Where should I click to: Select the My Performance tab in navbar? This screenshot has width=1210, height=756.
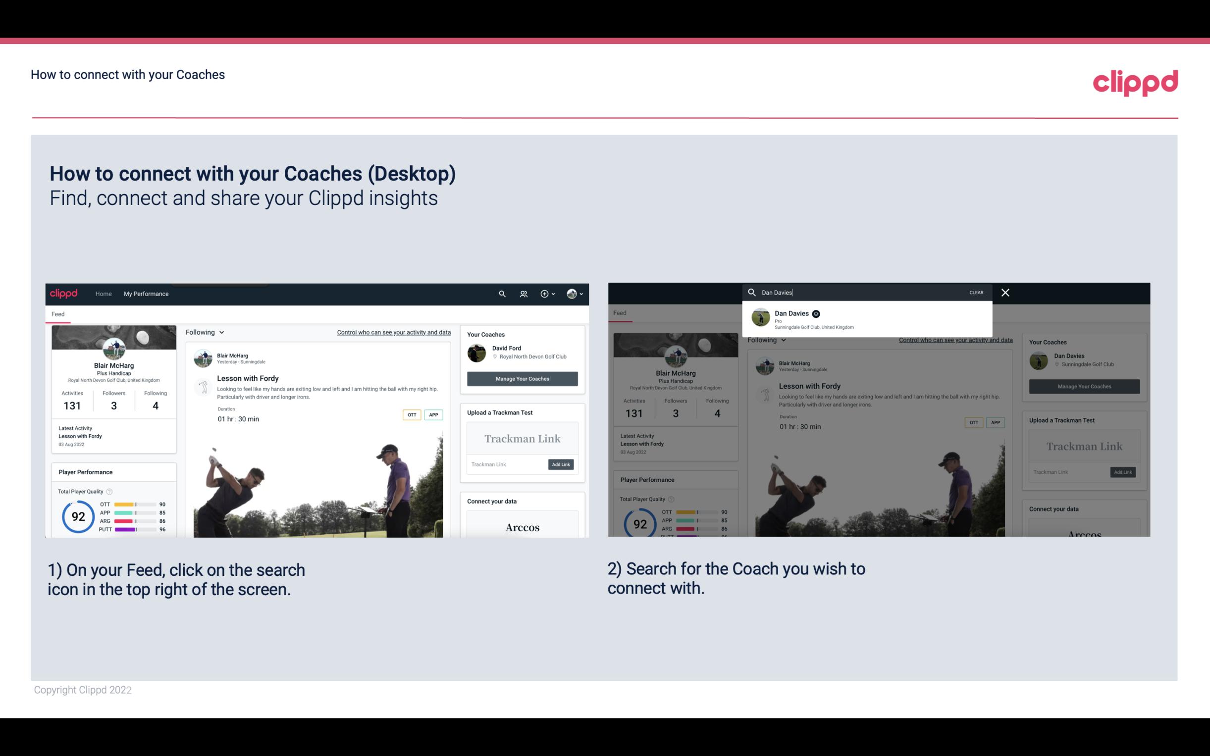[x=146, y=294]
